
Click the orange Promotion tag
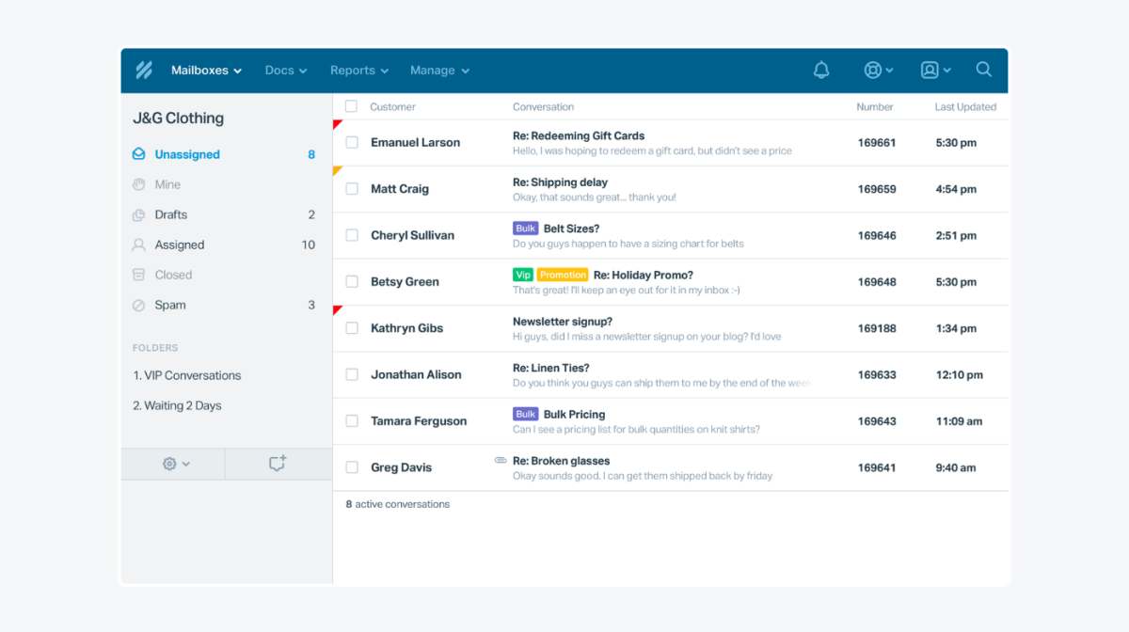562,275
